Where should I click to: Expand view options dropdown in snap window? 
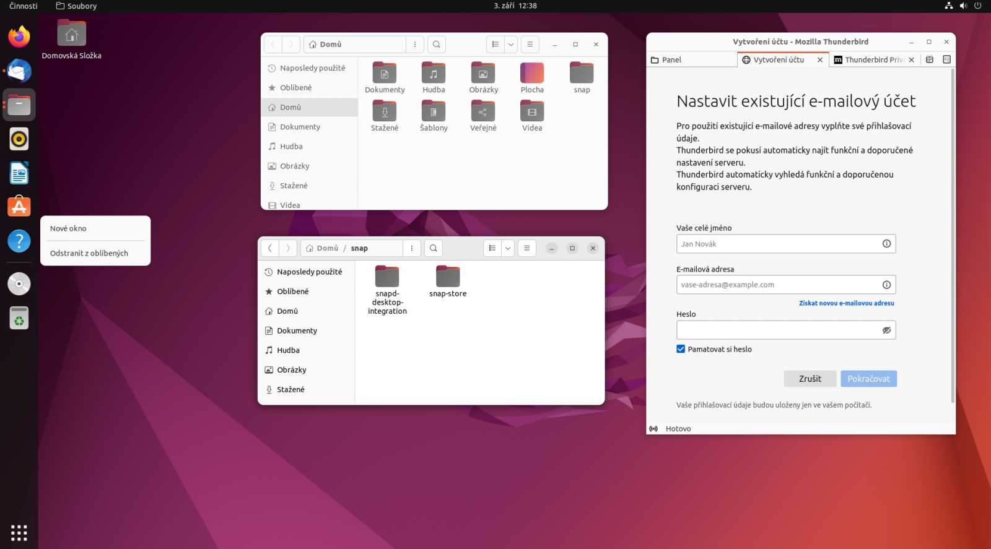(508, 248)
